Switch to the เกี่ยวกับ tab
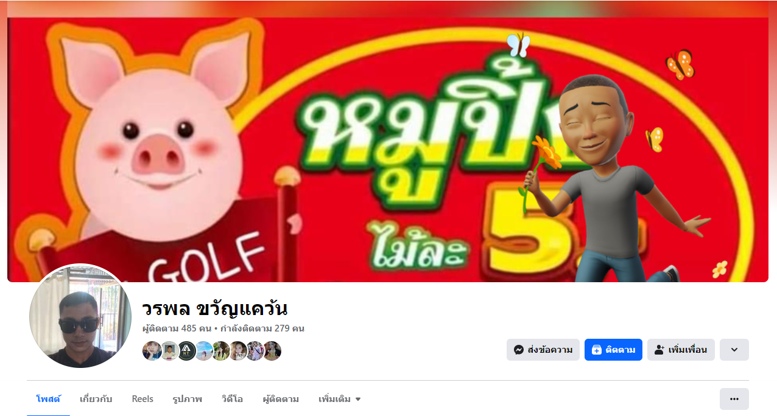The height and width of the screenshot is (416, 777). pyautogui.click(x=96, y=399)
